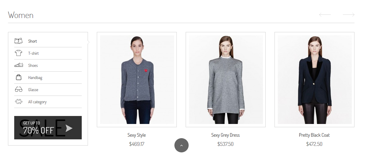366x158 pixels.
Task: Select the Short category
Action: (33, 41)
